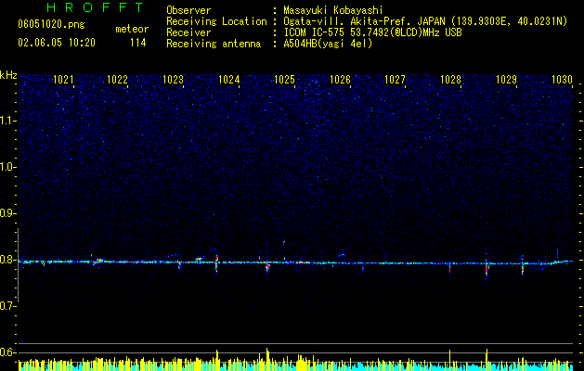Image resolution: width=584 pixels, height=371 pixels.
Task: Click the 1029 time marker
Action: click(507, 80)
